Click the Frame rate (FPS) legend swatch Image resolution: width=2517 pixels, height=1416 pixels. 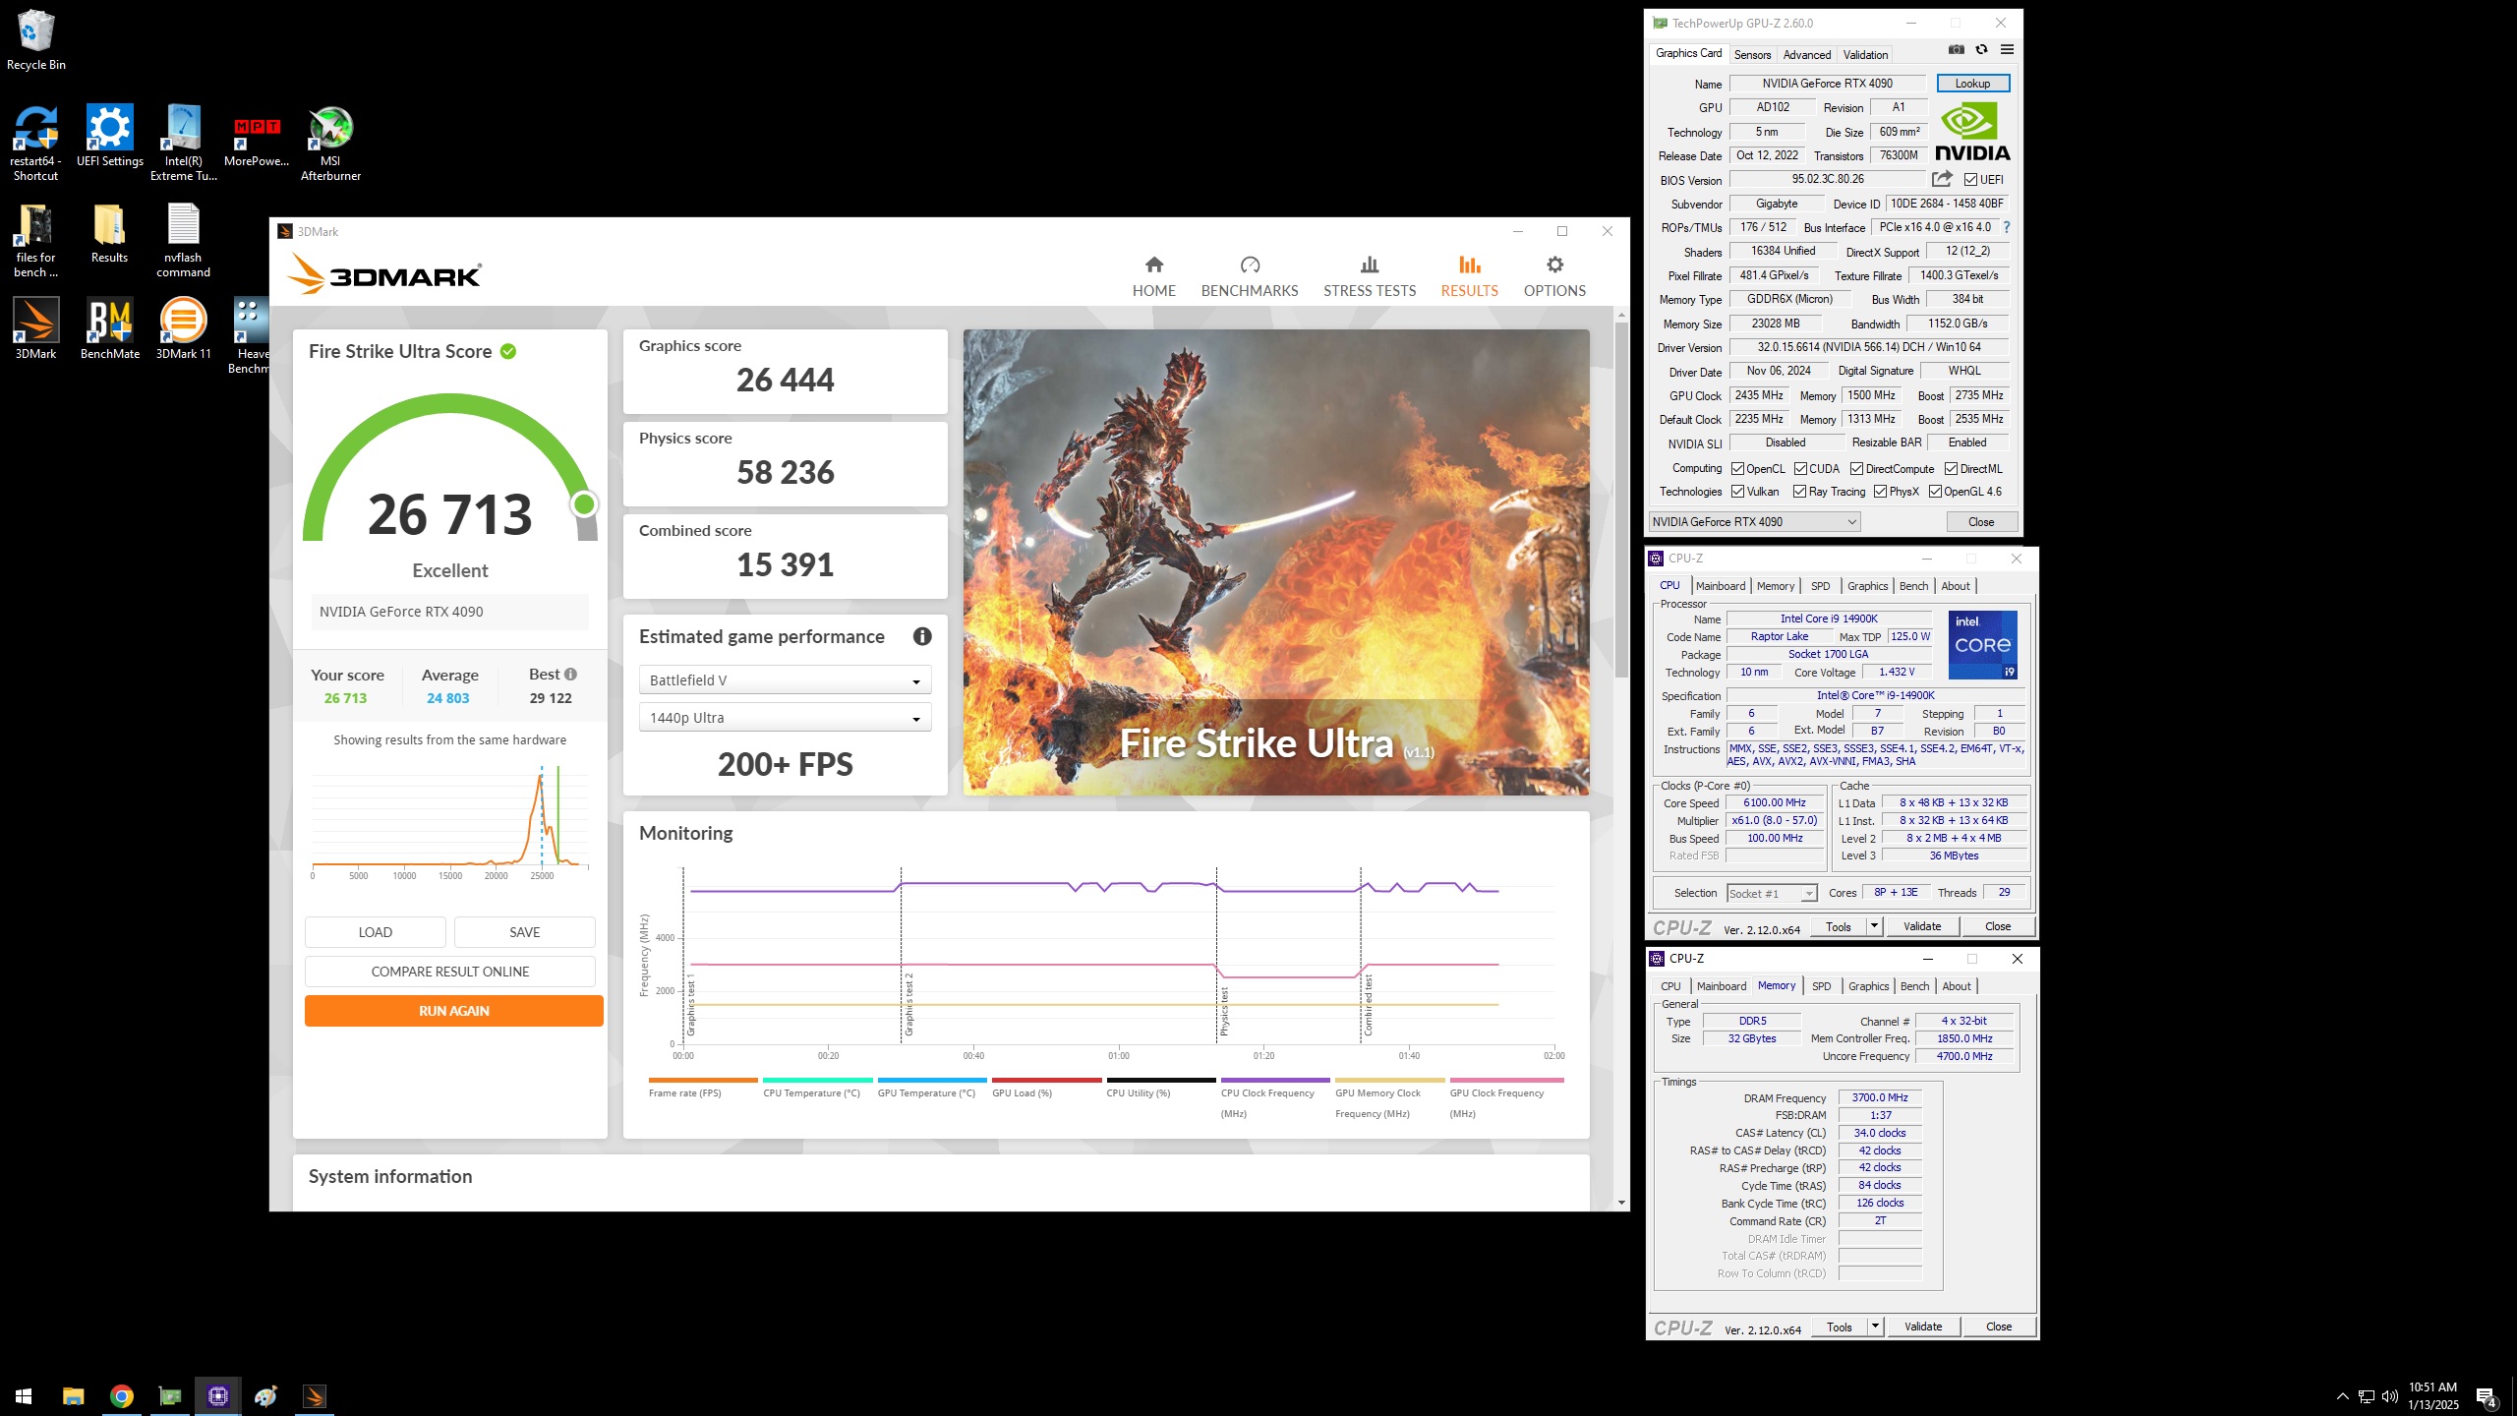pos(703,1080)
